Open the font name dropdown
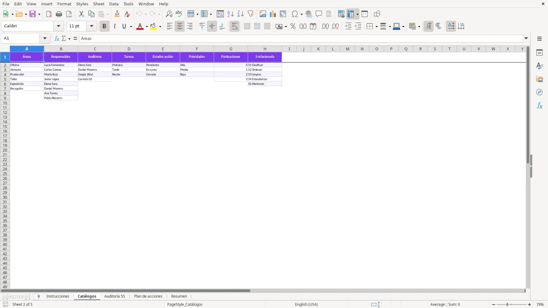This screenshot has width=548, height=308. point(59,26)
